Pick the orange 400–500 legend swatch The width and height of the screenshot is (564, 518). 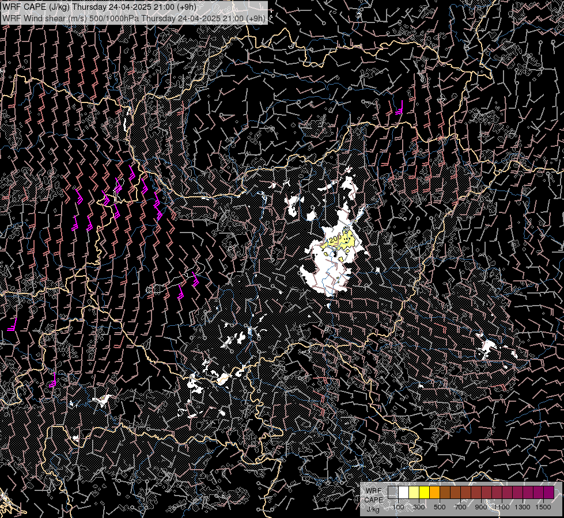click(434, 493)
